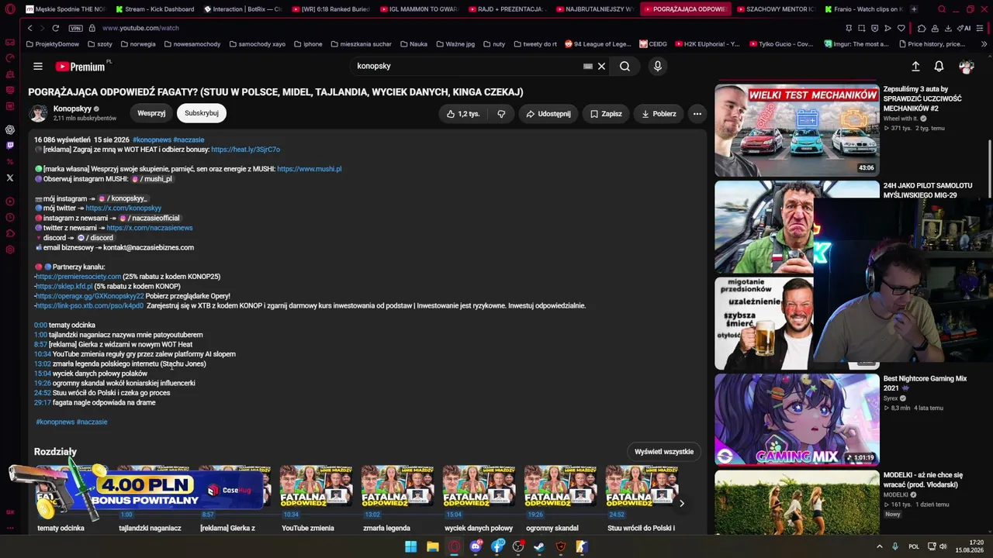The image size is (993, 558).
Task: Expand the samochody xayo bookmarks folder
Action: click(x=257, y=44)
